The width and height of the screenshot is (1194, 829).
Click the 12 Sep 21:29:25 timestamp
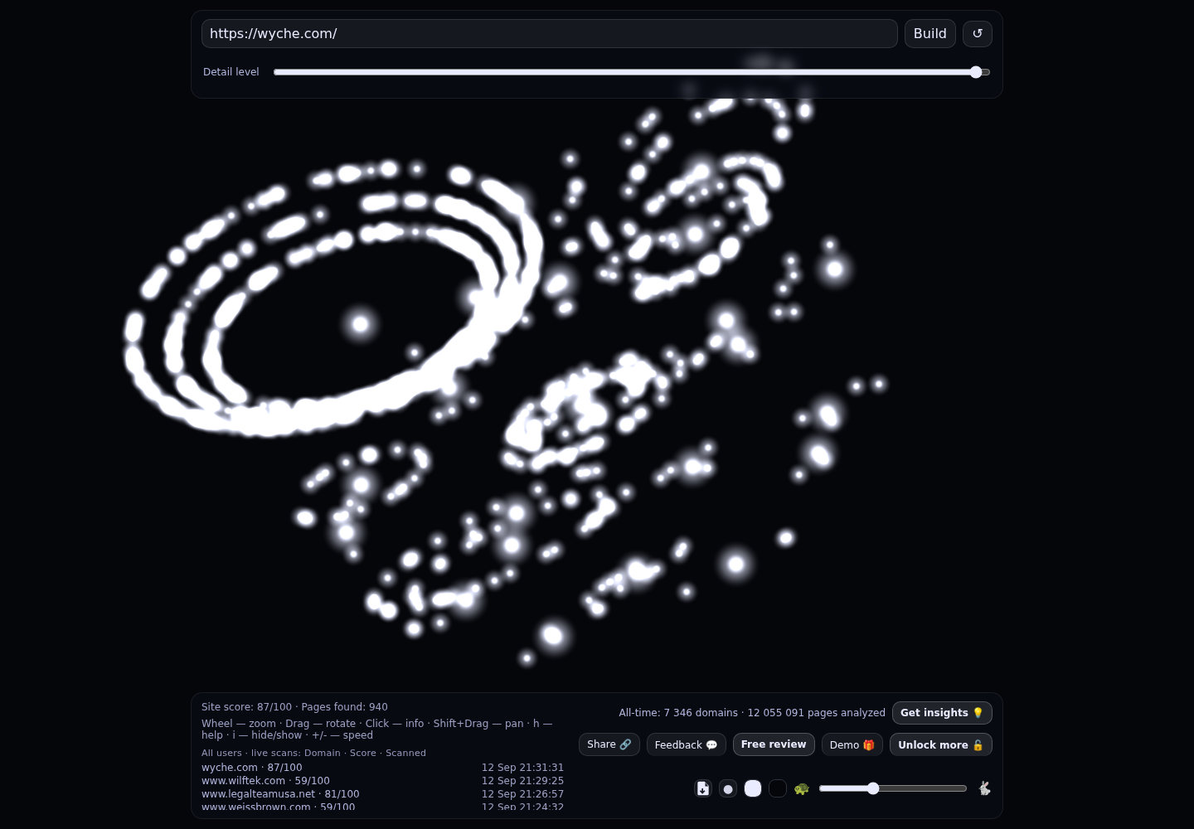[x=522, y=781]
